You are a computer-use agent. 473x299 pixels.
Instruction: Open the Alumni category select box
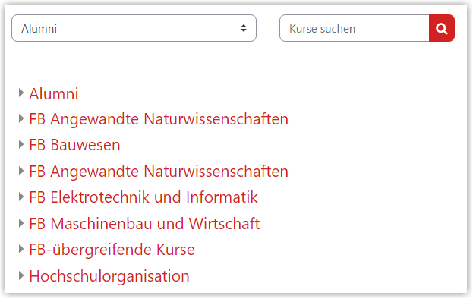pyautogui.click(x=134, y=28)
